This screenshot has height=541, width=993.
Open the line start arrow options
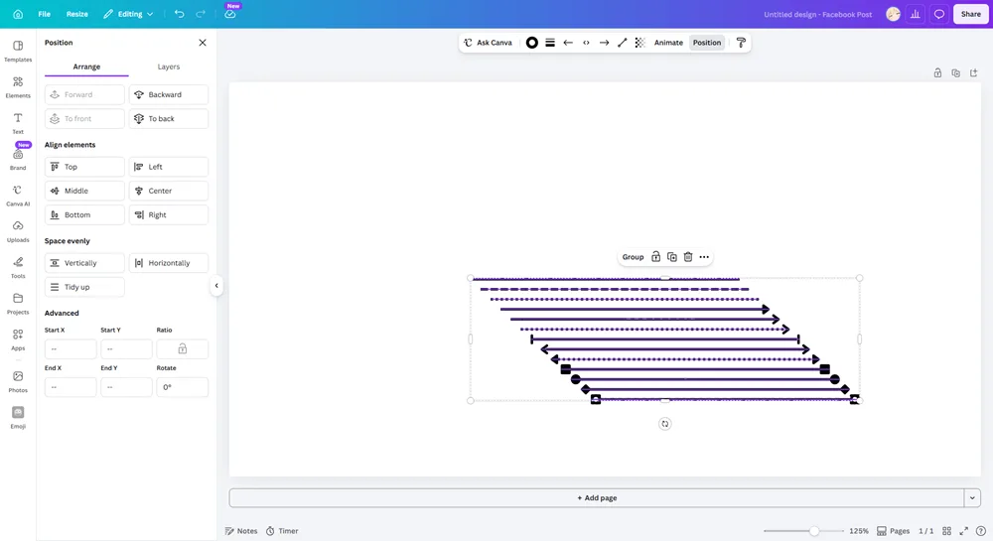click(x=568, y=43)
